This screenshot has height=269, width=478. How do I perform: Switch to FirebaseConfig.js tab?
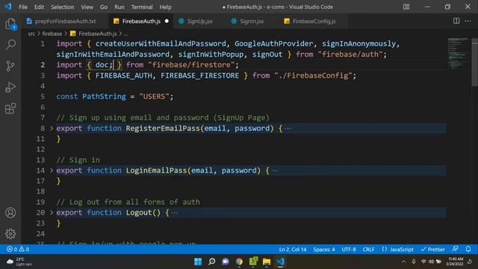[314, 21]
